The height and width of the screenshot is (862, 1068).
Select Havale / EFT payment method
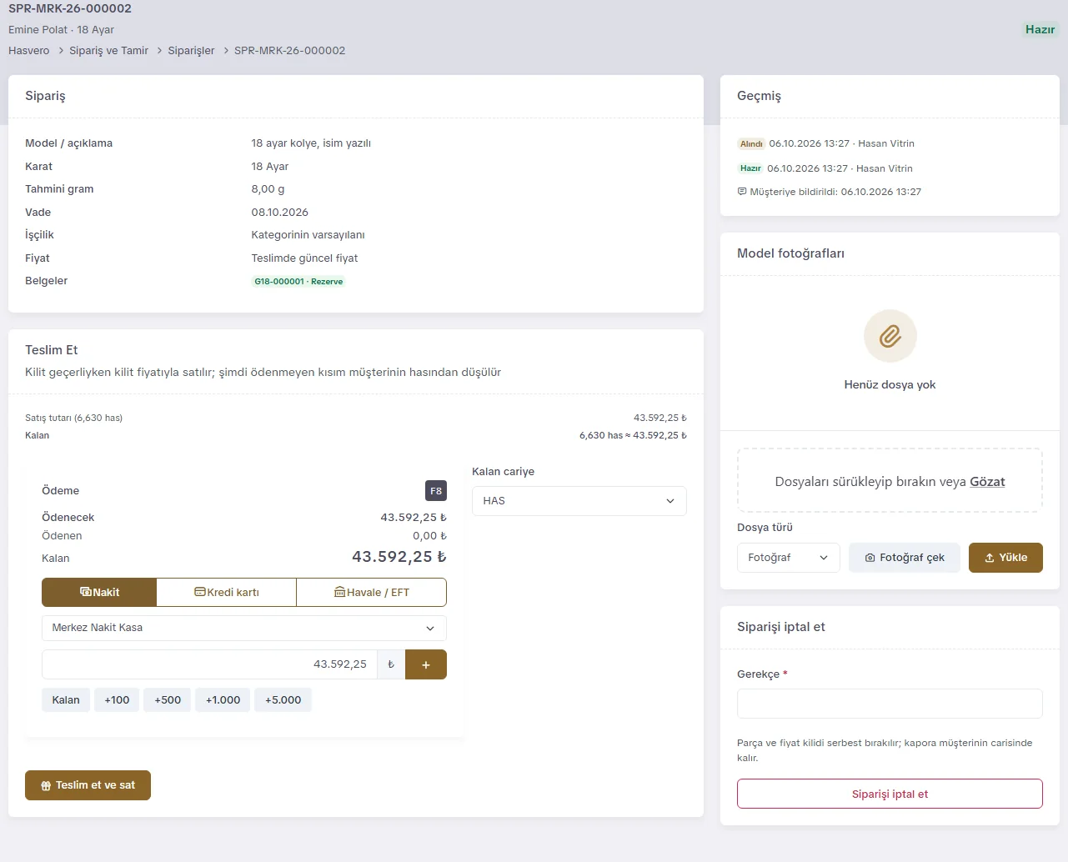[372, 593]
